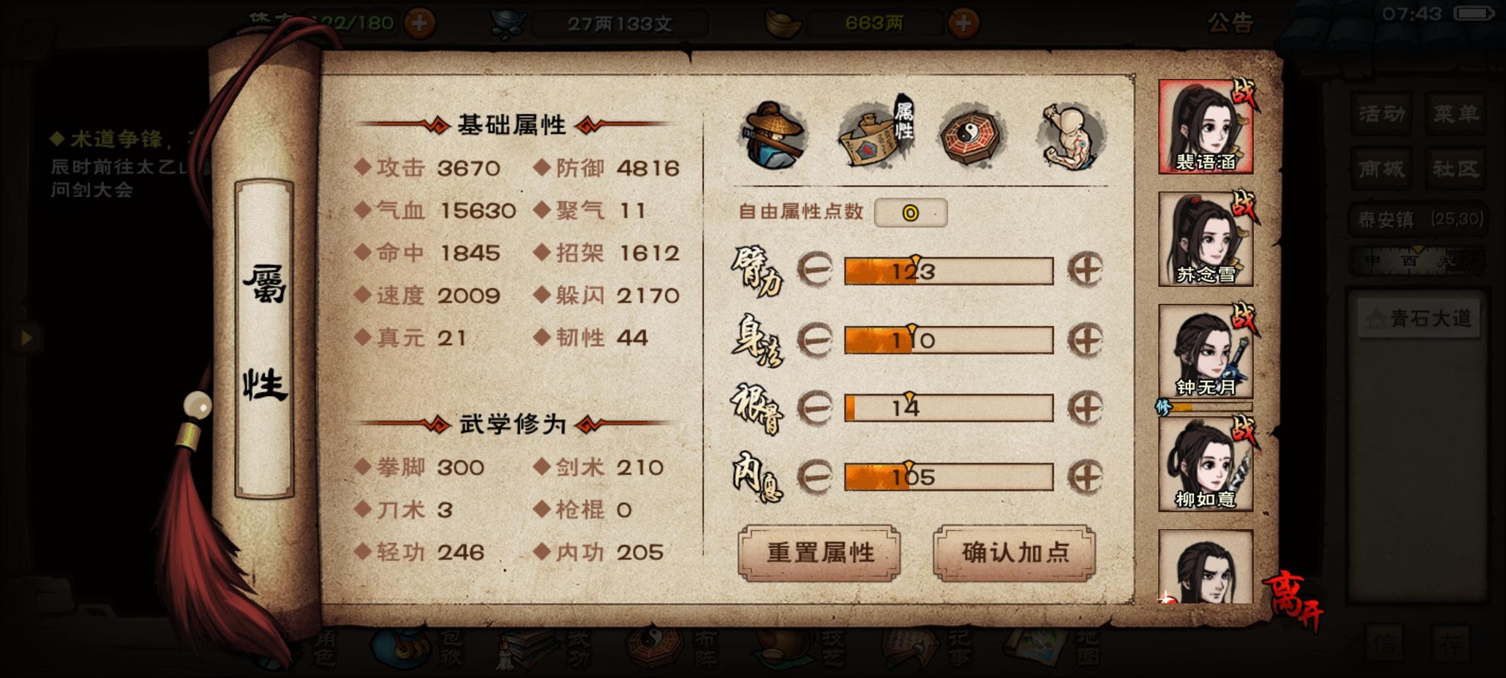Click the 重置属性 reset button
Viewport: 1506px width, 678px height.
coord(820,553)
